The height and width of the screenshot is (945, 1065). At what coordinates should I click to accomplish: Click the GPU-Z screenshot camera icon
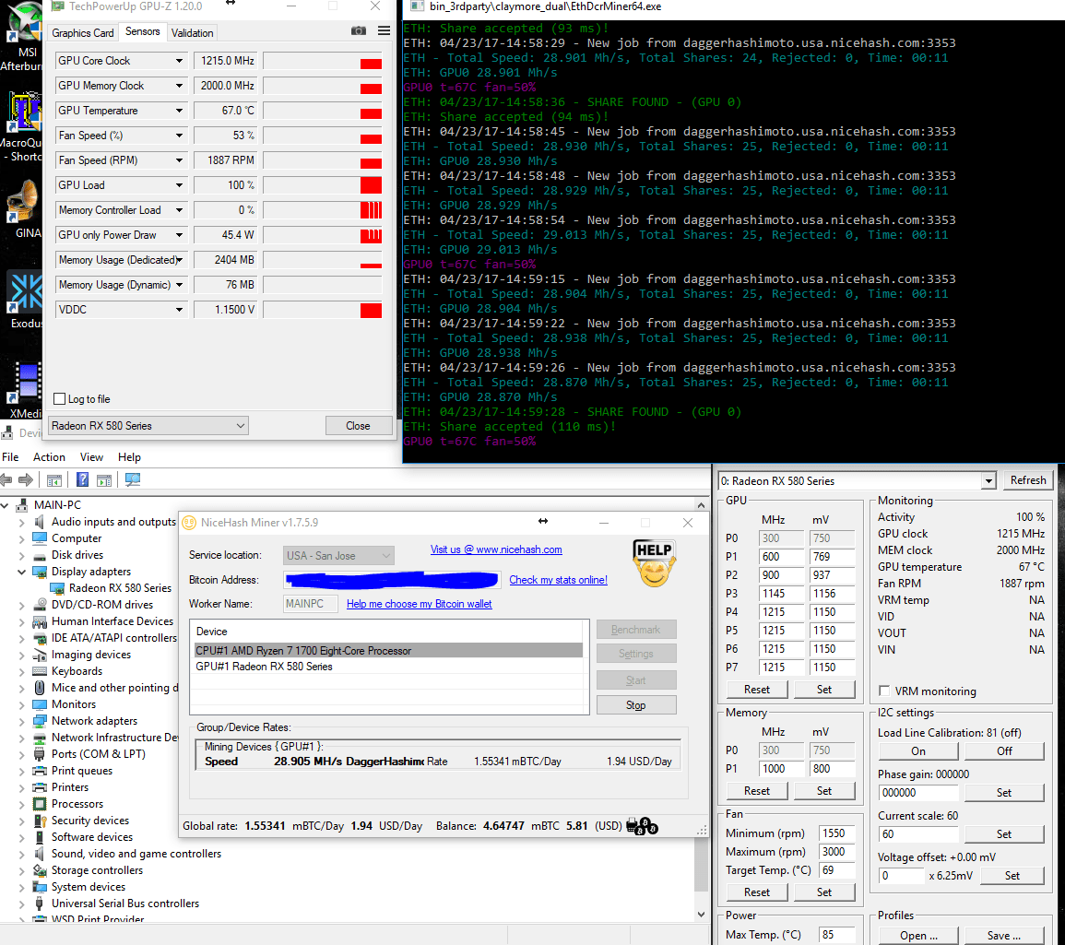[358, 31]
